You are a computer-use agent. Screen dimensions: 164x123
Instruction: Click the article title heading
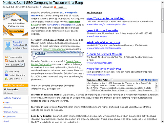point(43,3)
